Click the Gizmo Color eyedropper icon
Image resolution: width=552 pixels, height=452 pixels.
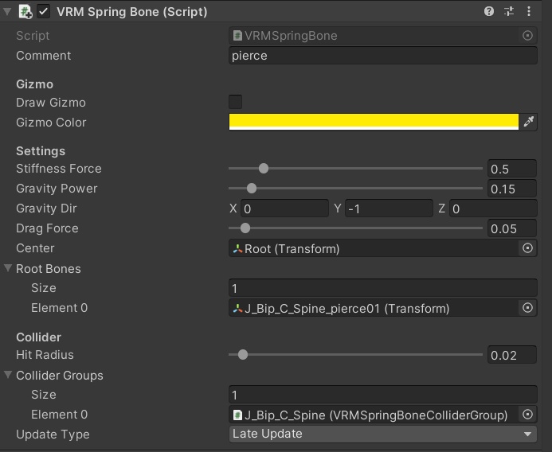coord(528,122)
